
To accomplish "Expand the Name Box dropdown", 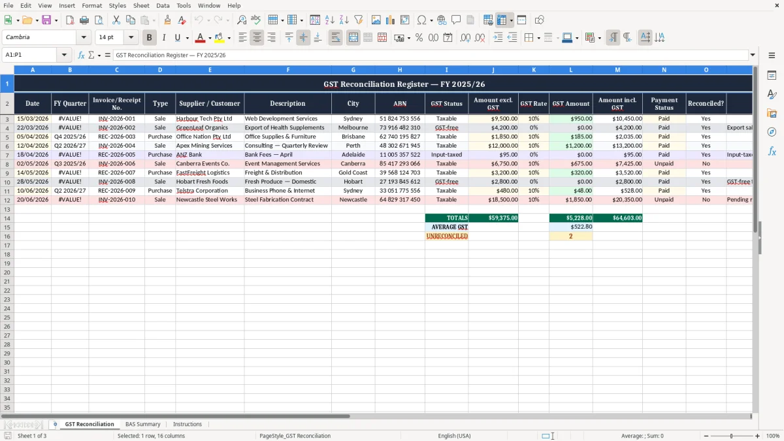I will pyautogui.click(x=64, y=55).
